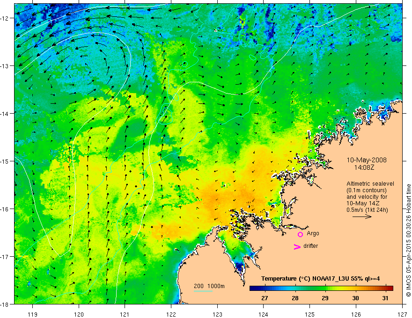Click longitude axis label 127

[x=402, y=314]
